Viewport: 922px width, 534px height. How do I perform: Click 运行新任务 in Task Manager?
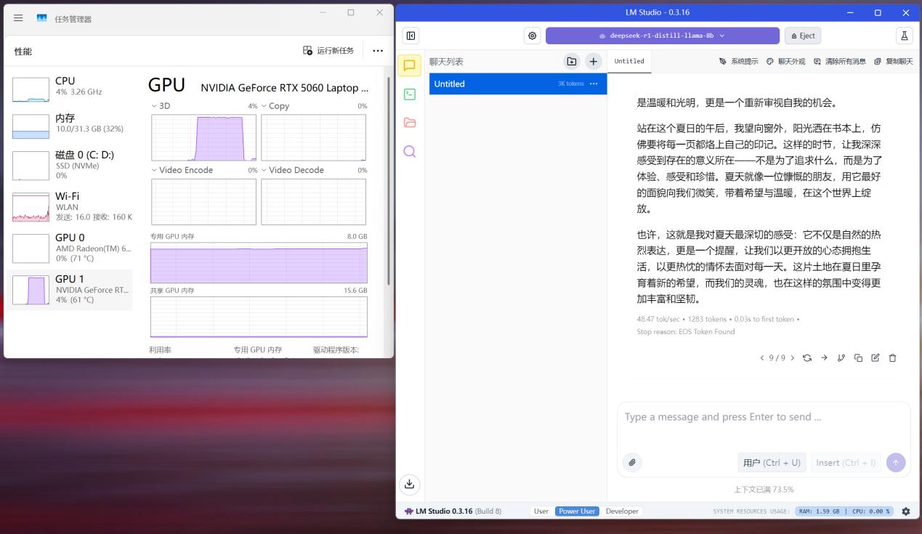[x=330, y=50]
